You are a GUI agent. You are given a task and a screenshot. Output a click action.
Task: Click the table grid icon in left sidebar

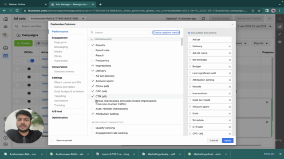(x=6, y=56)
